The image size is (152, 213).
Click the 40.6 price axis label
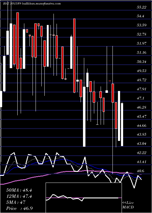point(141,171)
